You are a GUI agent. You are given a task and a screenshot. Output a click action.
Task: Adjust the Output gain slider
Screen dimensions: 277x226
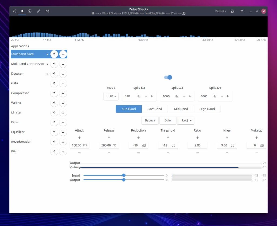[124, 180]
